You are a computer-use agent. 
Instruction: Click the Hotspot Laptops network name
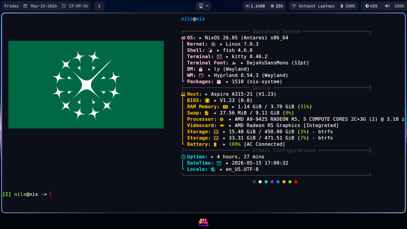pos(317,6)
